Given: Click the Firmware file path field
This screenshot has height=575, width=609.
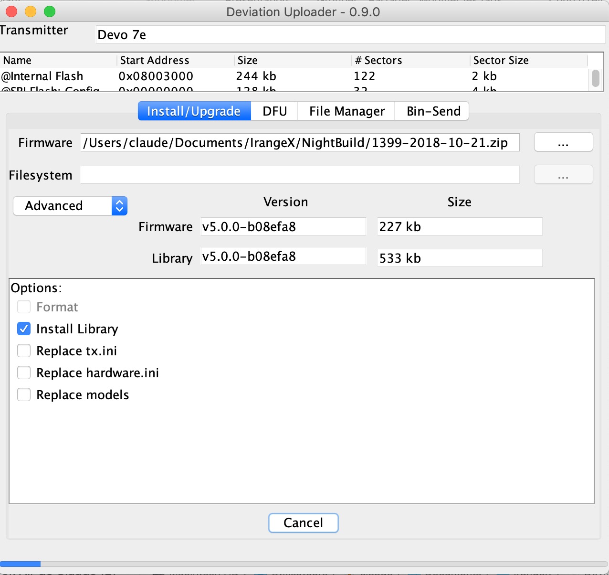Looking at the screenshot, I should pyautogui.click(x=300, y=142).
